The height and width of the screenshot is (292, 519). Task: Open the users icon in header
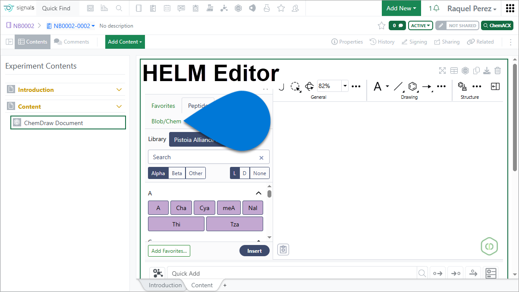[295, 8]
